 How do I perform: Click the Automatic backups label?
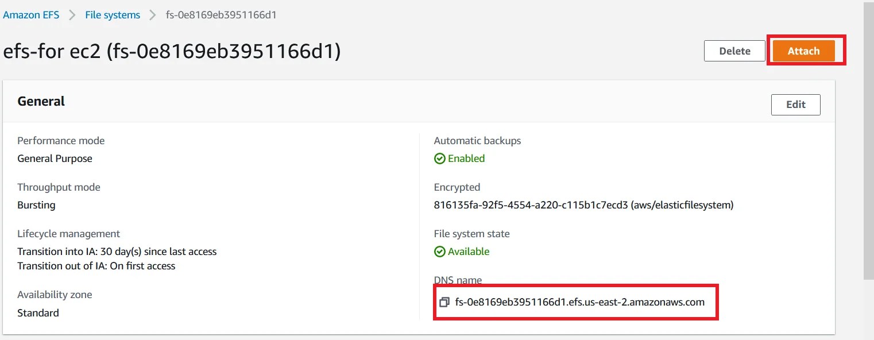point(477,140)
